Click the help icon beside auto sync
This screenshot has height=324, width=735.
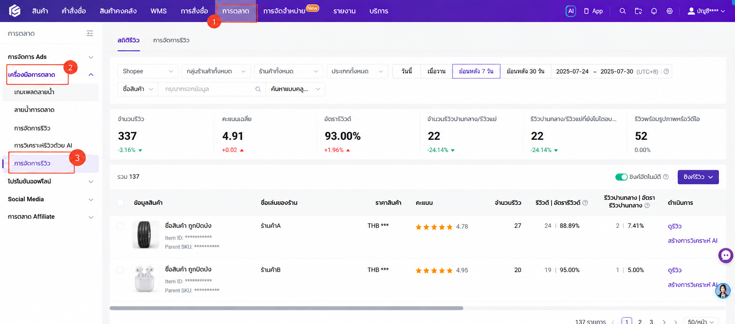point(666,177)
